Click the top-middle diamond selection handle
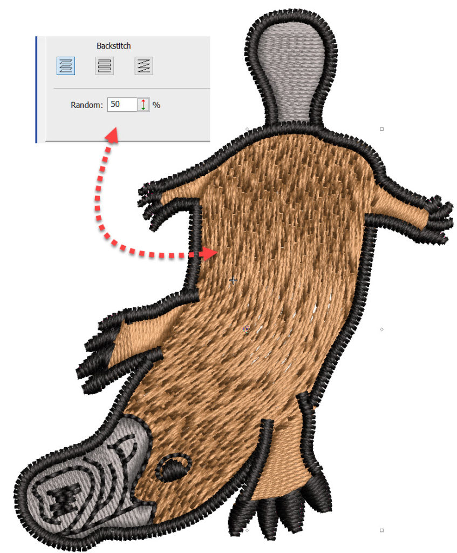This screenshot has width=457, height=553. [x=247, y=129]
